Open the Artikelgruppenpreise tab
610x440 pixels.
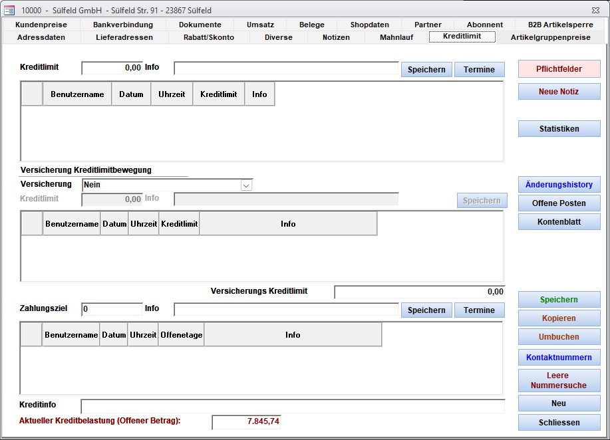tap(550, 37)
